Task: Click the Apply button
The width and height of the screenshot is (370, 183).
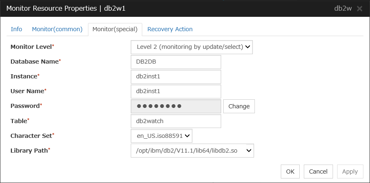Action: click(350, 172)
